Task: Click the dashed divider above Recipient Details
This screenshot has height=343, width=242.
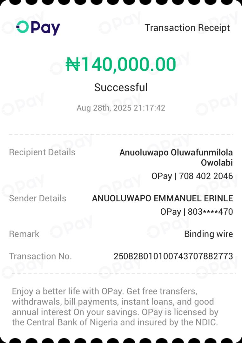Action: (121, 135)
